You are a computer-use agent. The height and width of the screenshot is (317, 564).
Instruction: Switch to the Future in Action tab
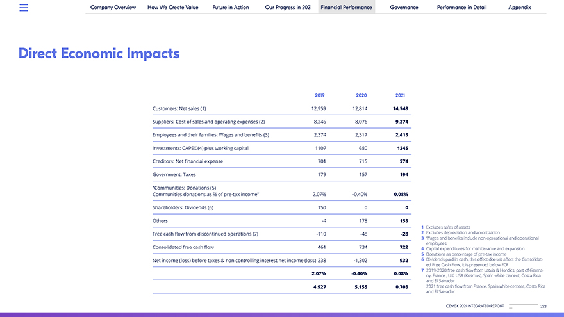pyautogui.click(x=231, y=7)
